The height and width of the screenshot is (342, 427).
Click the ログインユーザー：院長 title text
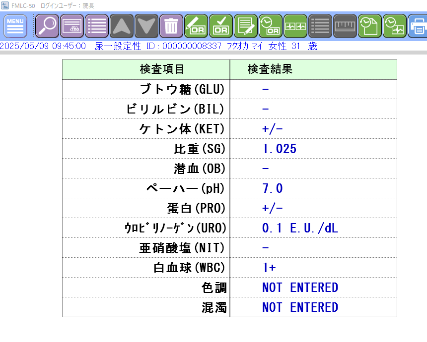click(67, 6)
